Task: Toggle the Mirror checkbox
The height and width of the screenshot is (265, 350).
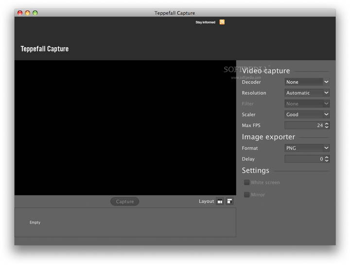Action: point(246,194)
